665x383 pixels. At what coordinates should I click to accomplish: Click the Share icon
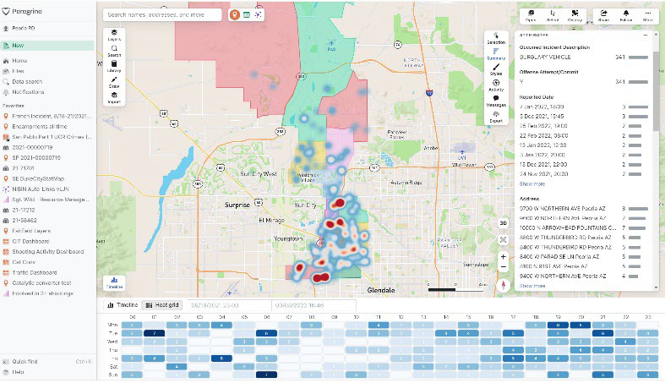coord(603,15)
